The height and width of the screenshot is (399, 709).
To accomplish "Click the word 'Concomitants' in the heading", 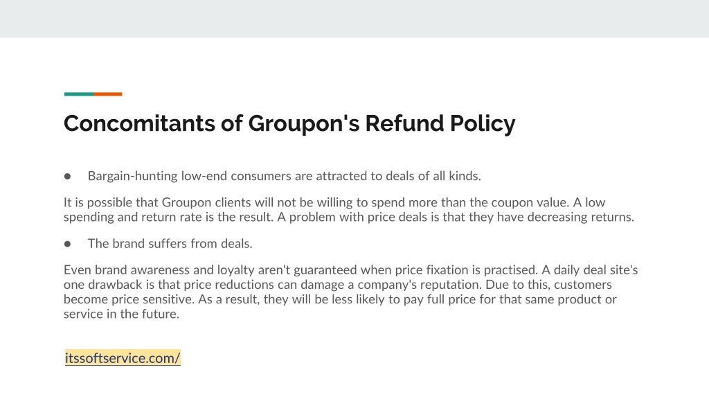I will tap(139, 123).
